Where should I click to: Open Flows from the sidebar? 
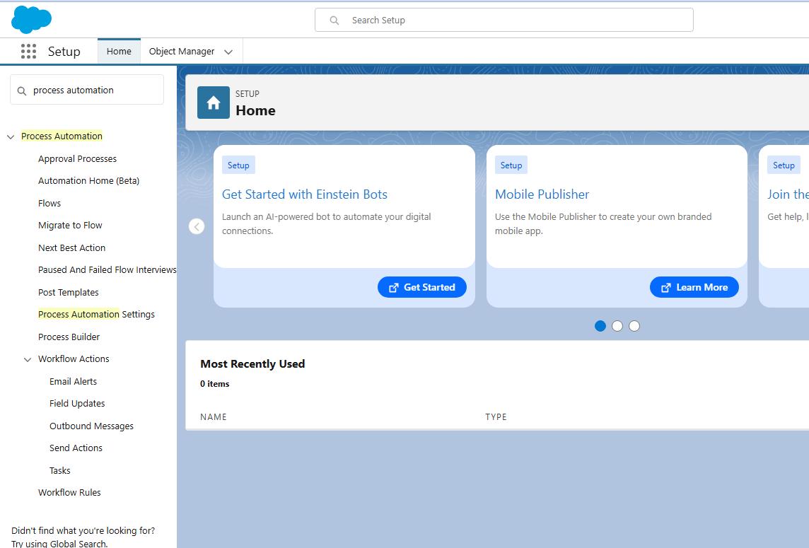pos(49,203)
